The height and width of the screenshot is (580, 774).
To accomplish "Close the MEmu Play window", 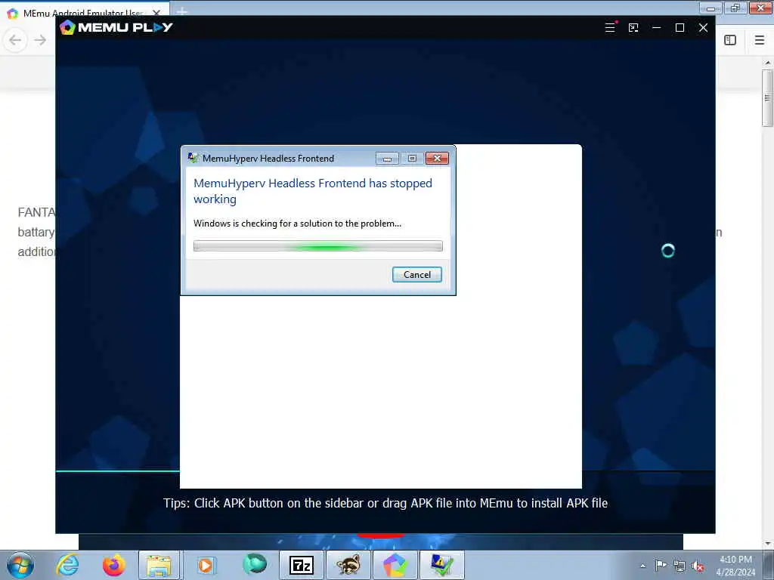I will (704, 28).
